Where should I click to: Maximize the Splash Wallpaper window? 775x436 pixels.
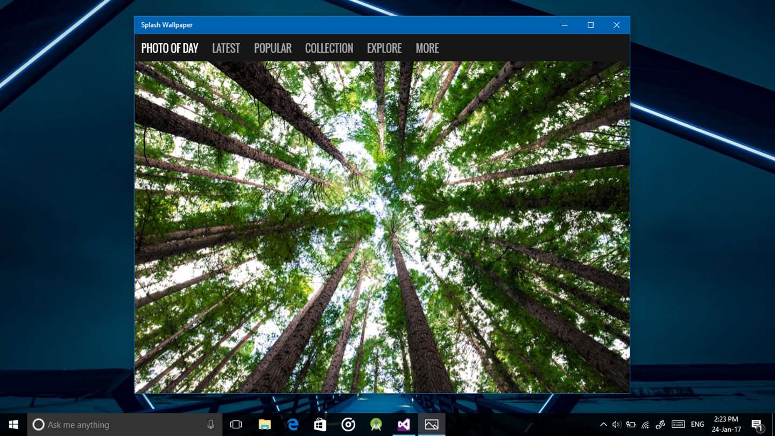[x=590, y=25]
